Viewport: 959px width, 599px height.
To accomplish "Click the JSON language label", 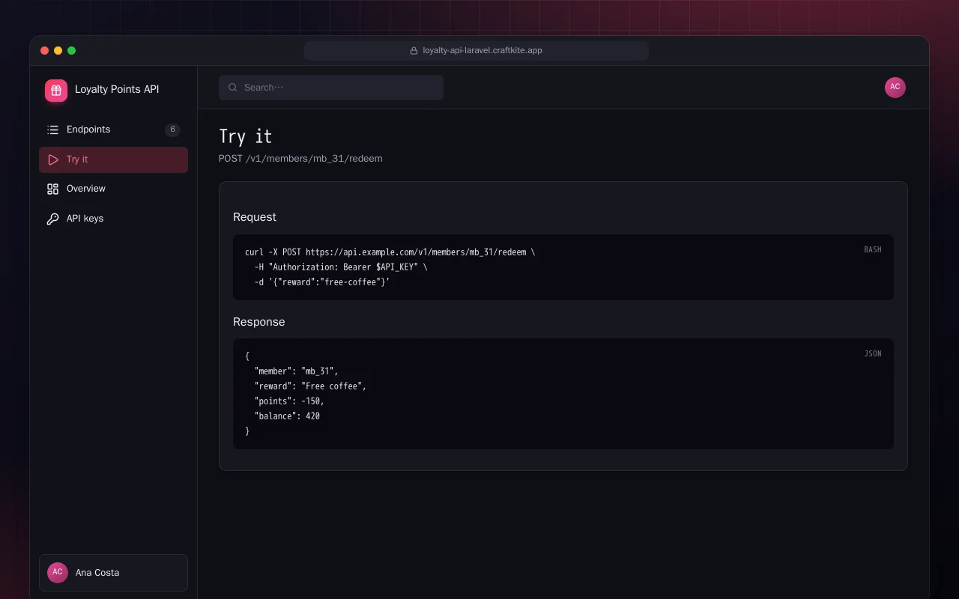I will point(873,353).
